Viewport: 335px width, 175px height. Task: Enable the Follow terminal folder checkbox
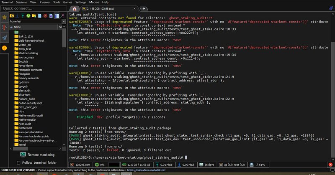click(x=18, y=162)
